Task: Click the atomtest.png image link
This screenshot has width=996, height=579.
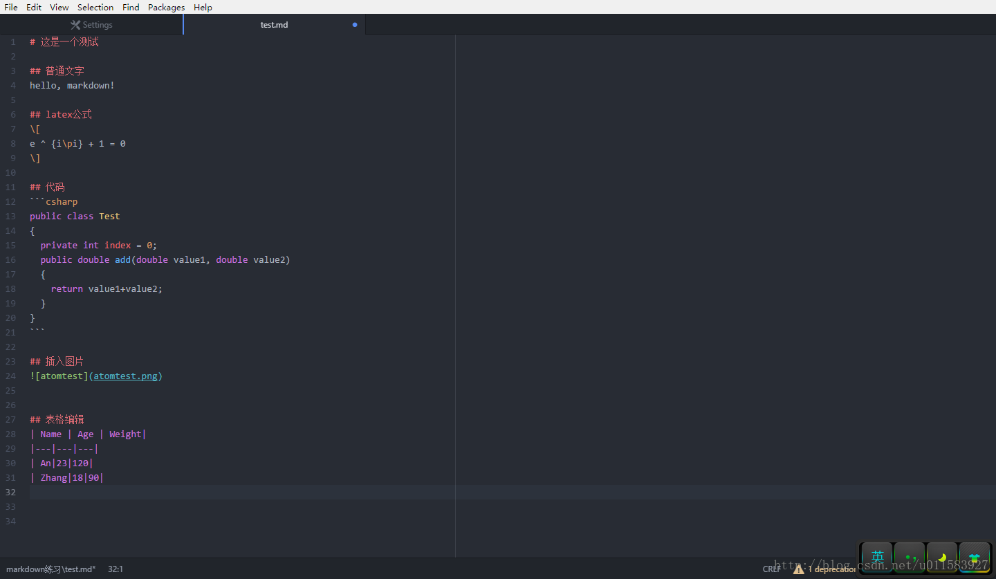Action: pyautogui.click(x=125, y=376)
